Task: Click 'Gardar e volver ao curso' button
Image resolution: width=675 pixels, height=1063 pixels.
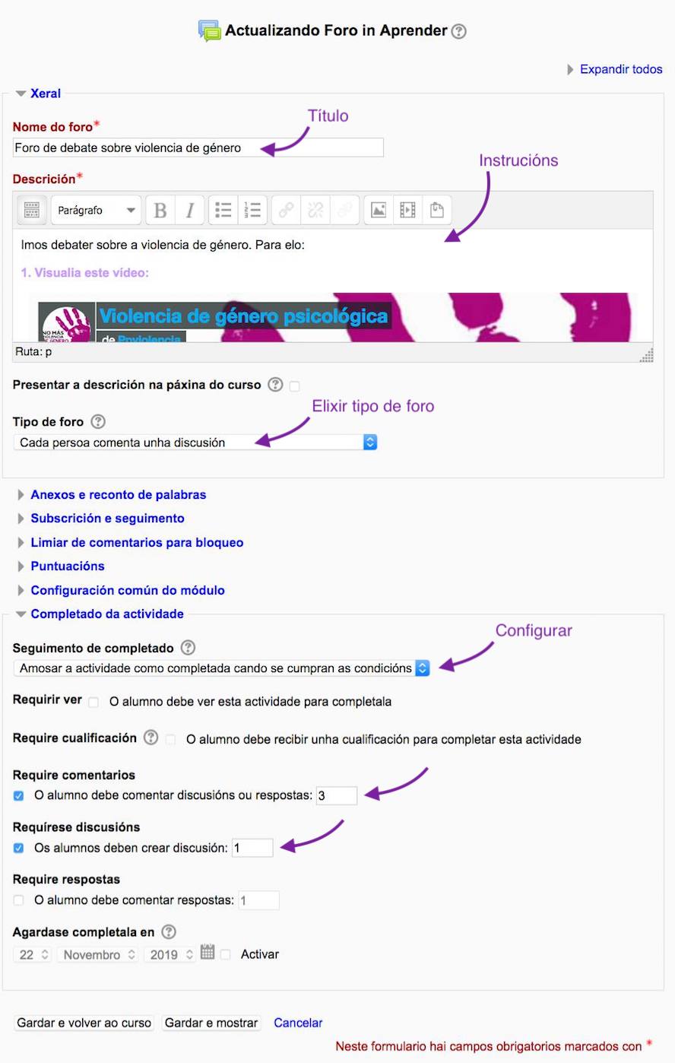Action: click(84, 1023)
